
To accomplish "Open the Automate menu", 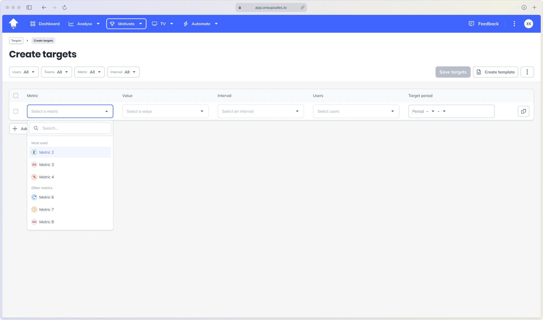I will click(x=200, y=24).
